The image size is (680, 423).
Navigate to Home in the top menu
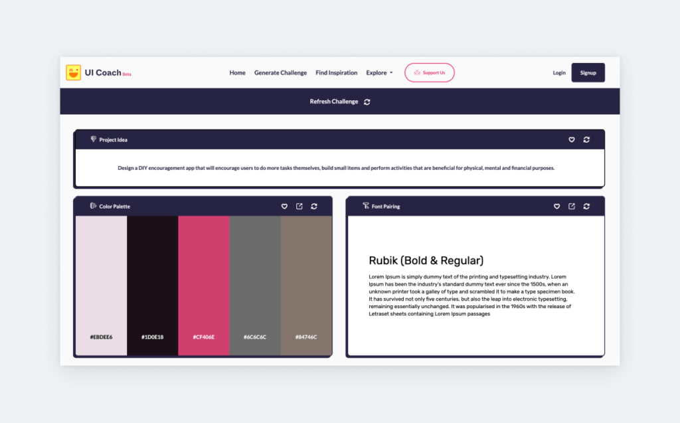(237, 72)
